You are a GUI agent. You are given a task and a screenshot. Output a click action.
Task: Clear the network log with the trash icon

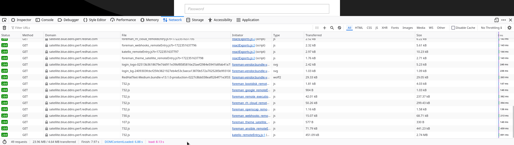point(4,28)
